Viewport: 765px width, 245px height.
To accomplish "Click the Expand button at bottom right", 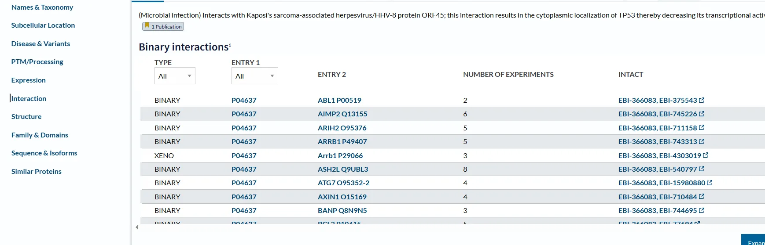I will [x=755, y=241].
